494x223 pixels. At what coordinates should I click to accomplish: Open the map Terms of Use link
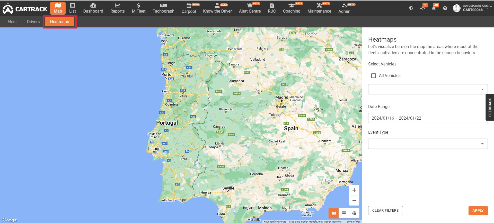353,221
